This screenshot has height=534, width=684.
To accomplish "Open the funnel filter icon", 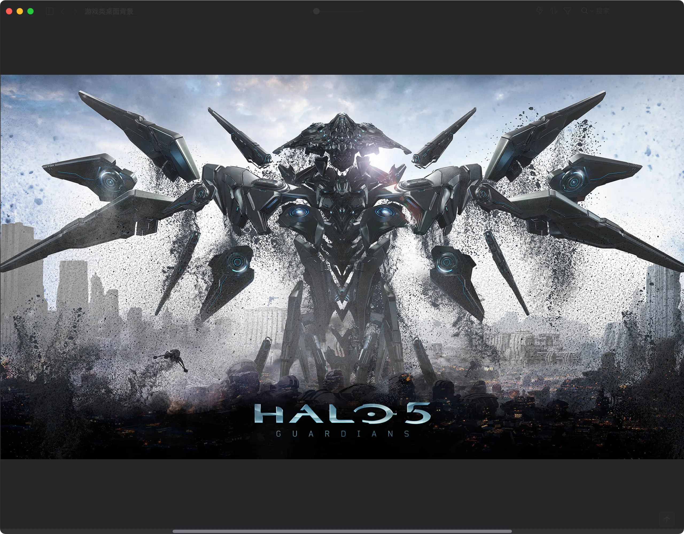I will pos(567,11).
